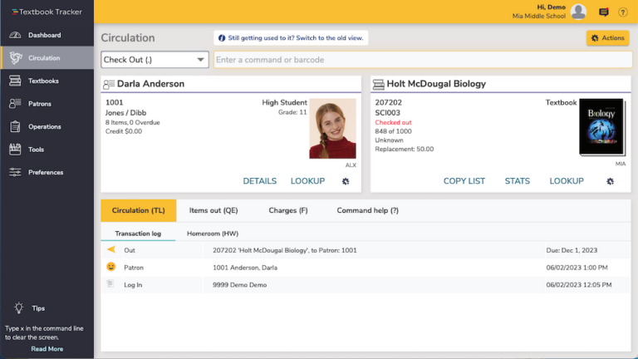Open the Dashboard icon in sidebar
Image resolution: width=638 pixels, height=359 pixels.
point(14,36)
